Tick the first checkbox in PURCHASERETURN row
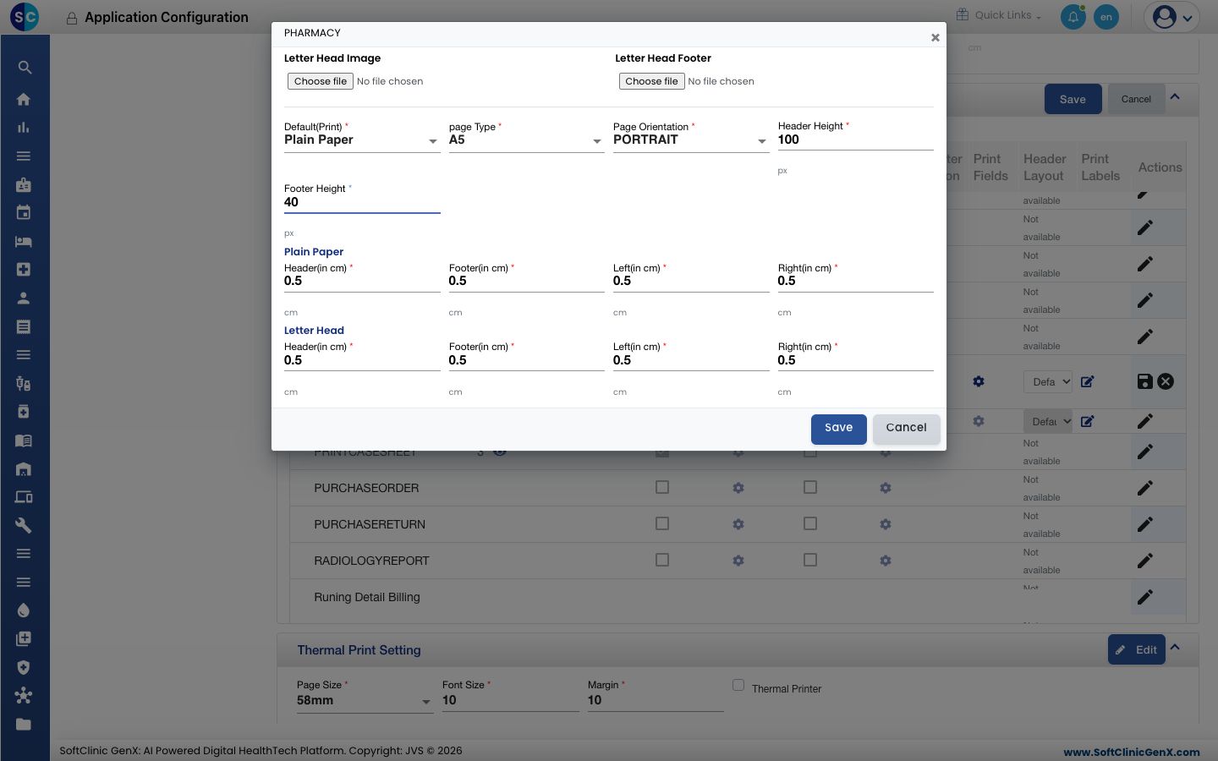The image size is (1218, 761). pyautogui.click(x=662, y=523)
